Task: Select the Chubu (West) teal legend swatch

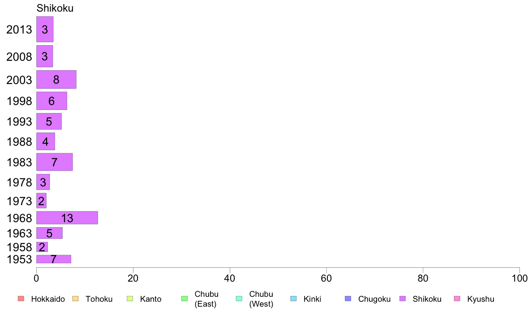Action: pos(239,299)
